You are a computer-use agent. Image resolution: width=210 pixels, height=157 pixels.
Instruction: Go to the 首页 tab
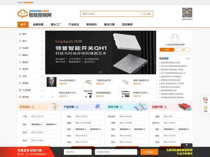23,24
